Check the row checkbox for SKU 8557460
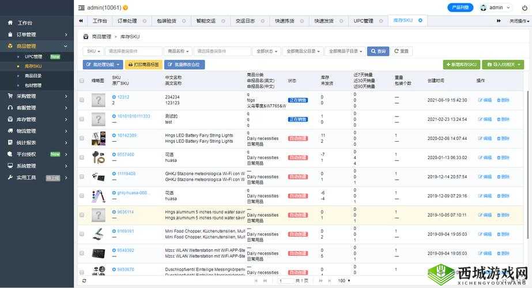 point(82,157)
